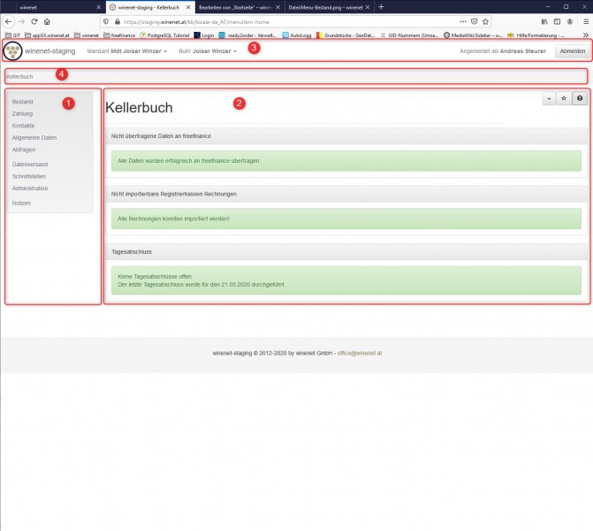Click the Abmelden button
Image resolution: width=593 pixels, height=531 pixels.
(570, 51)
